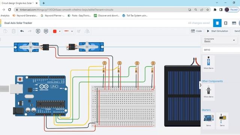
Task: Click the Arduino reset button
Action: pyautogui.click(x=20, y=79)
